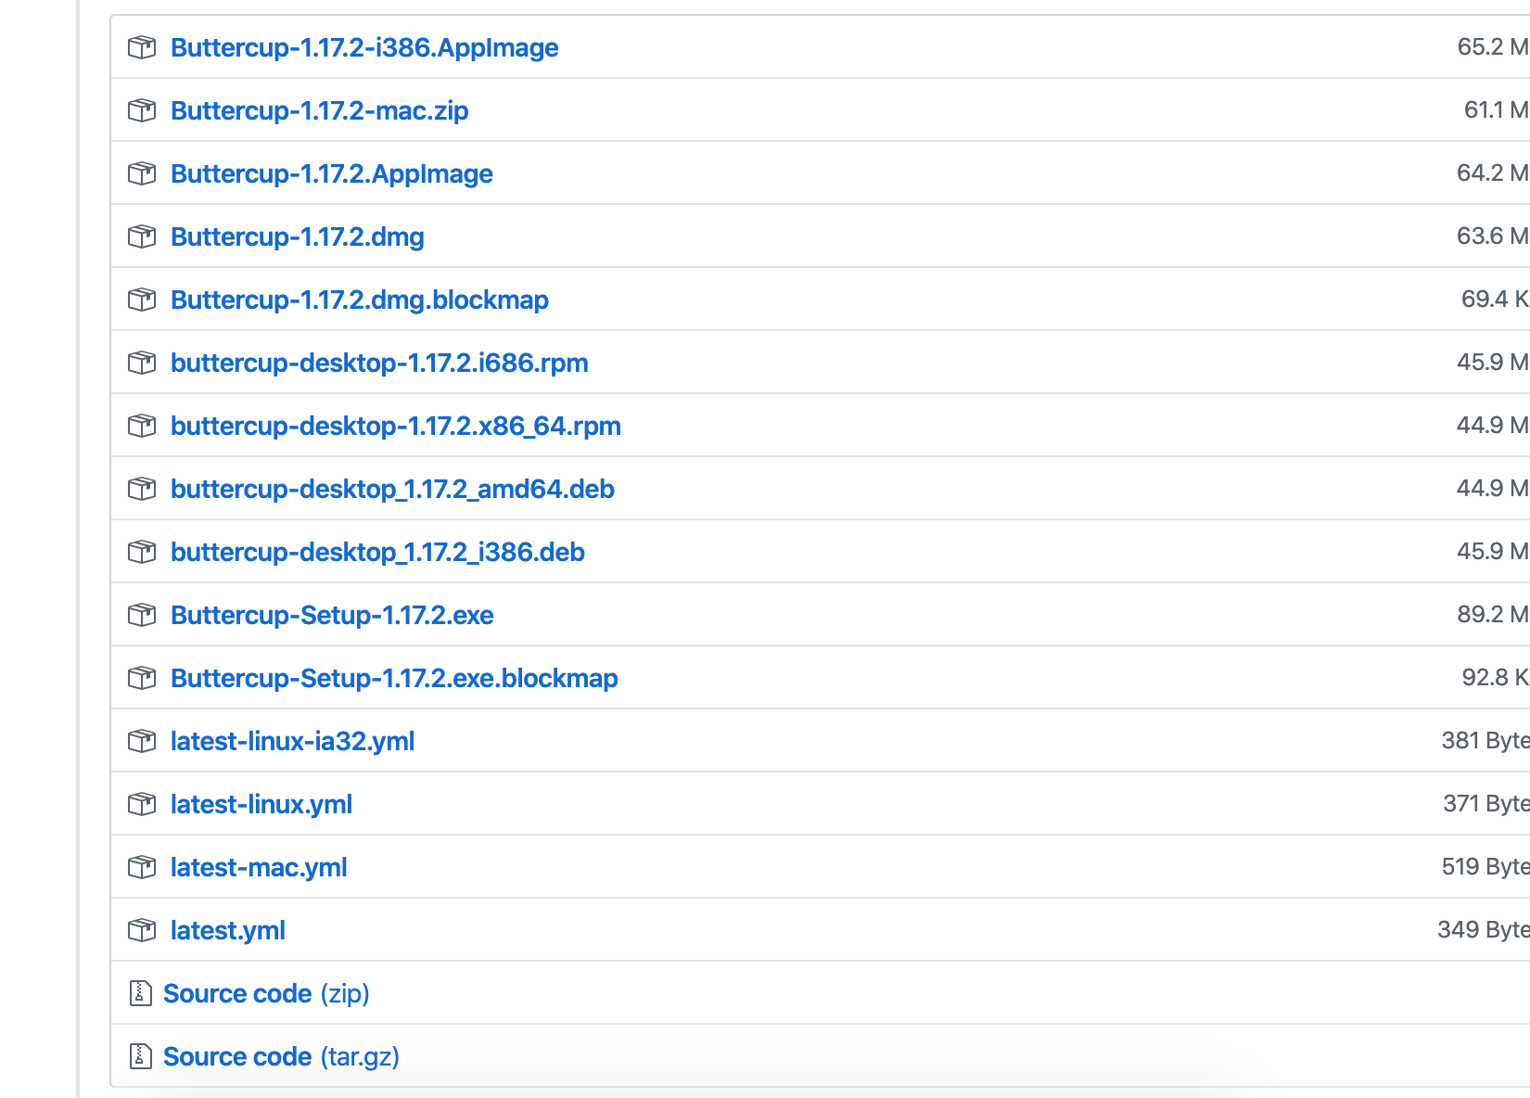1530x1098 pixels.
Task: Click the Buttercup-Setup-1.17.2.exe.blockmap link
Action: coord(394,678)
